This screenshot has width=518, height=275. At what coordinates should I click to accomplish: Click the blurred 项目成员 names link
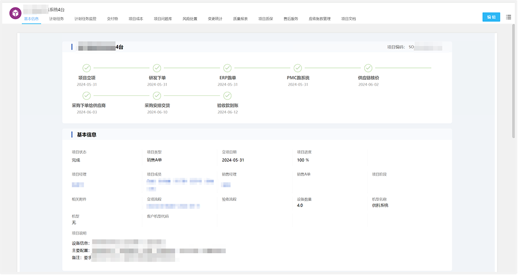[180, 185]
